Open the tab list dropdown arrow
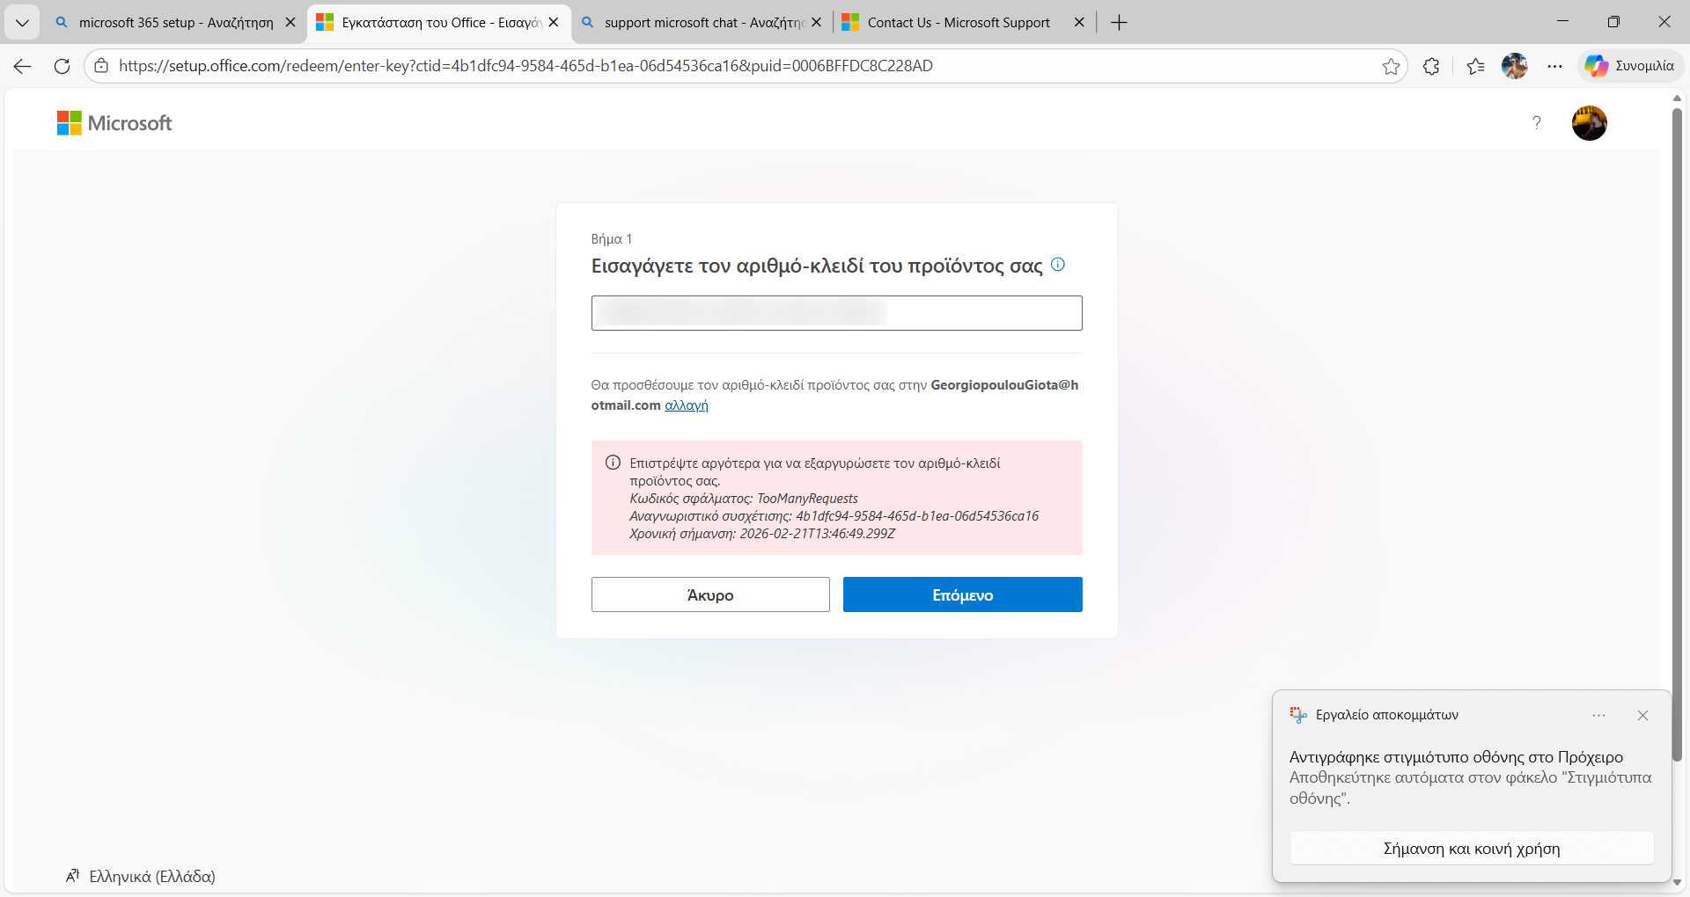The width and height of the screenshot is (1690, 897). 22,23
